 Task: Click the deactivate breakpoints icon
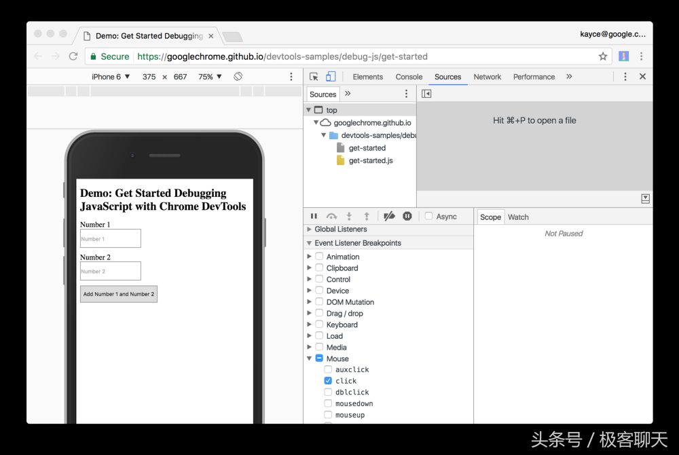click(389, 216)
